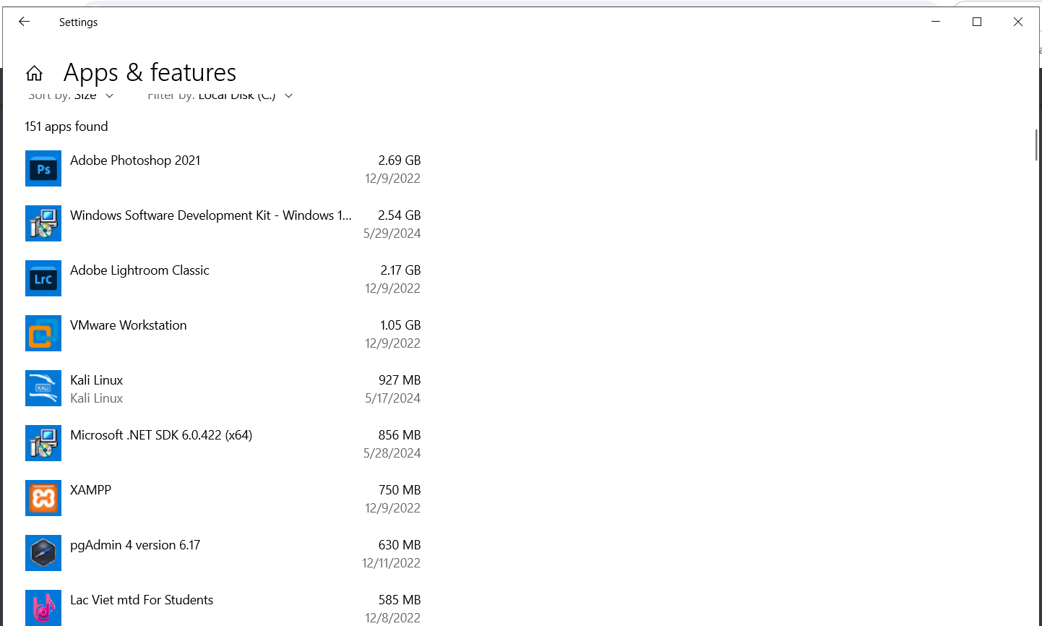
Task: Click the 585 MB size value
Action: click(400, 600)
